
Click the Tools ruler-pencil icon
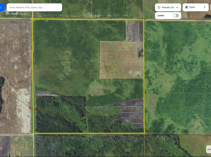186,7
